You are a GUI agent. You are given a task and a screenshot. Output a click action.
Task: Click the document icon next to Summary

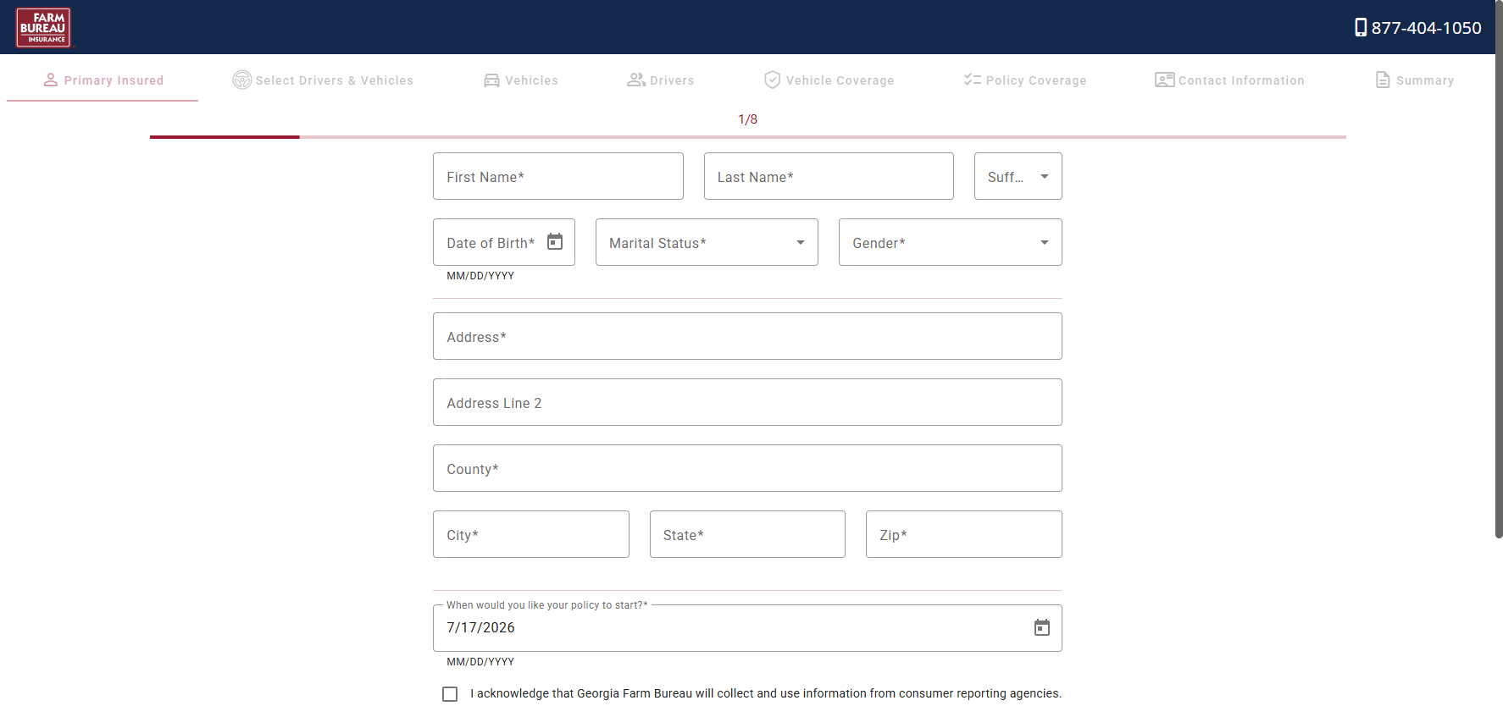pos(1383,80)
